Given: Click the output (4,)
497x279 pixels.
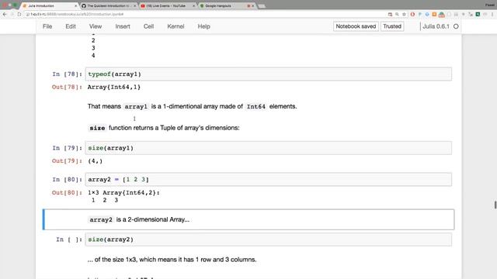Looking at the screenshot, I should pyautogui.click(x=95, y=161).
